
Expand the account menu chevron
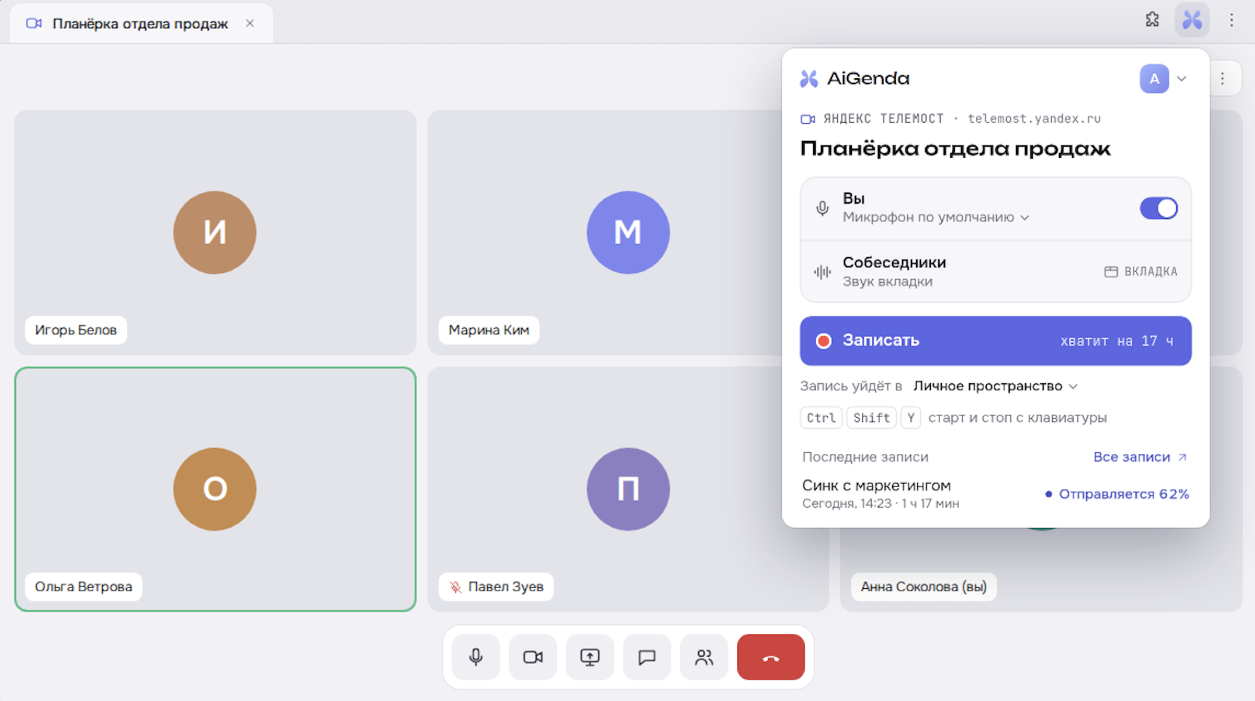click(1181, 79)
